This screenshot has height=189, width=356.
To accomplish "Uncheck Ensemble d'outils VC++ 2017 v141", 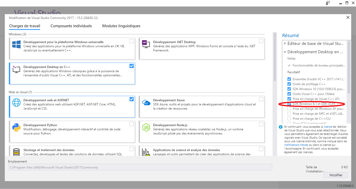I will 289,79.
